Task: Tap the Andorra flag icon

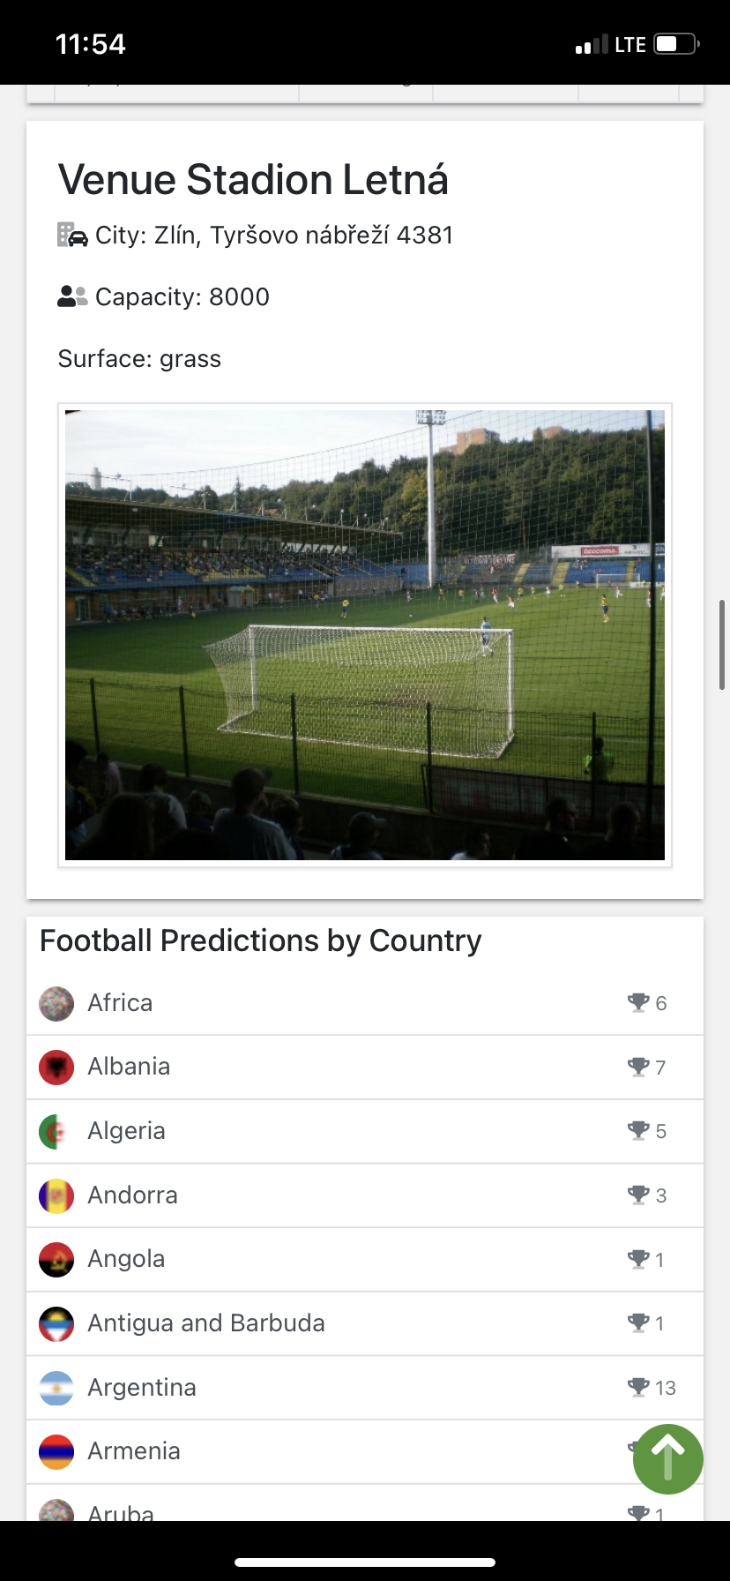Action: 56,1195
